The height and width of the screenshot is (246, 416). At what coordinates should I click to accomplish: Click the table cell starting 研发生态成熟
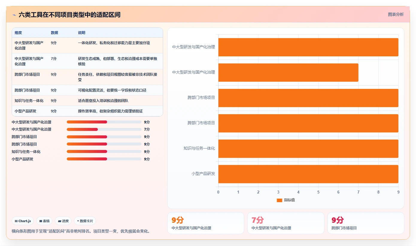tap(118, 61)
